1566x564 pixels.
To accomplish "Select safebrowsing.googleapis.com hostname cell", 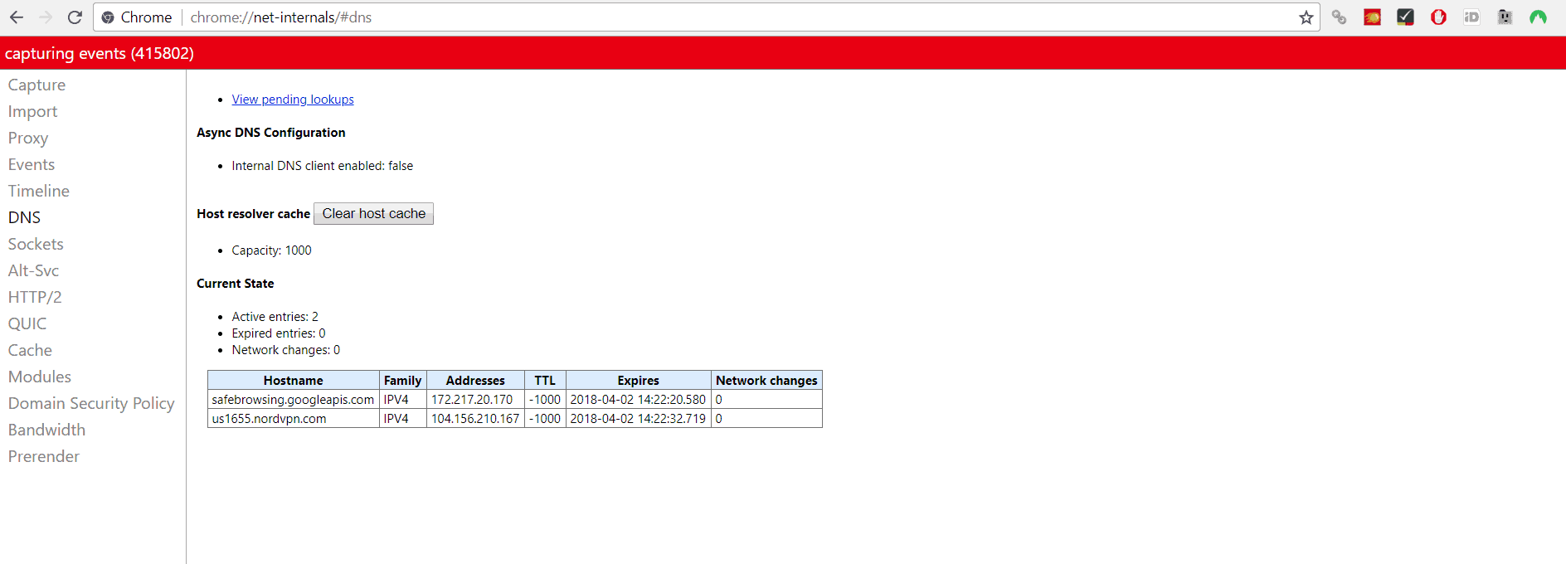I will point(294,399).
